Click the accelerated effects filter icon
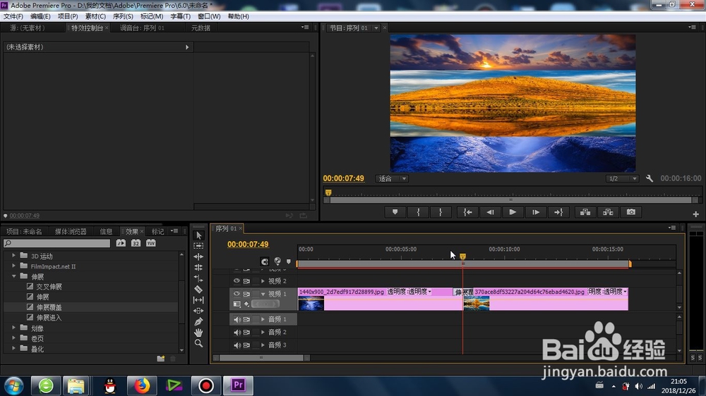This screenshot has height=396, width=706. (x=121, y=243)
